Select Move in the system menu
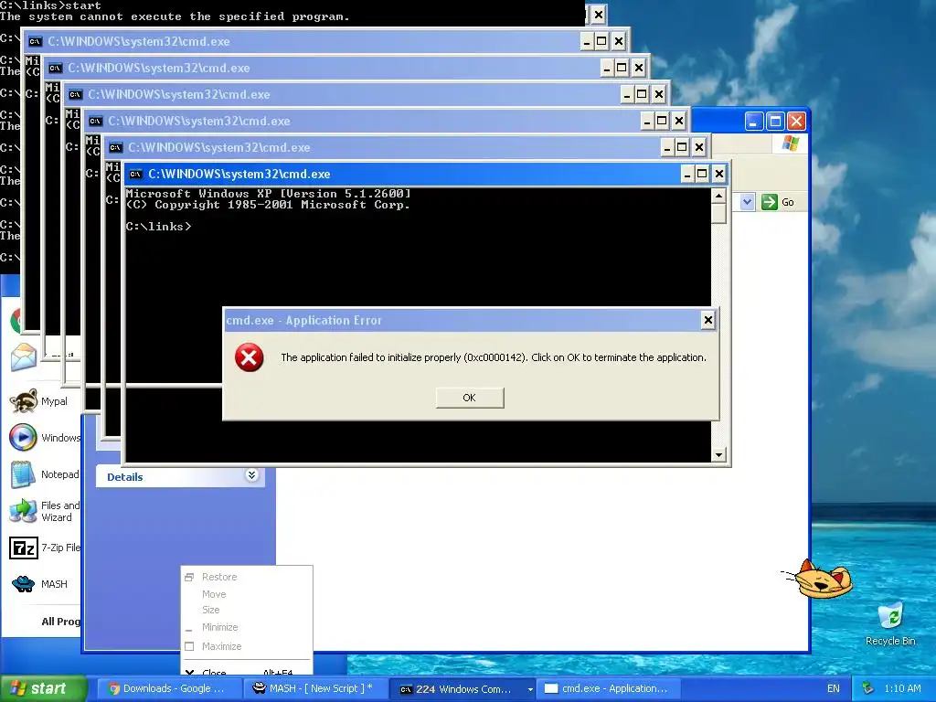 [247, 594]
